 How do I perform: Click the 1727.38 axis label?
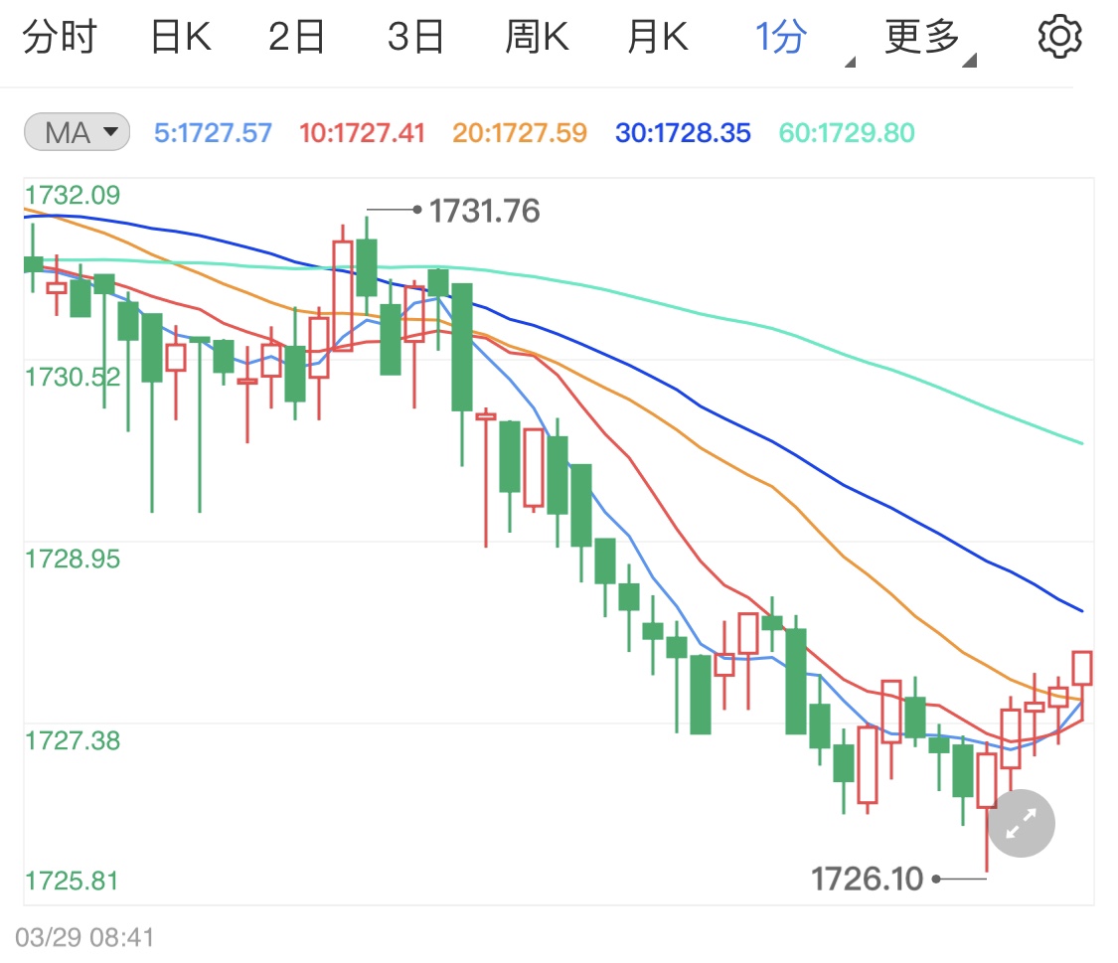pos(73,740)
